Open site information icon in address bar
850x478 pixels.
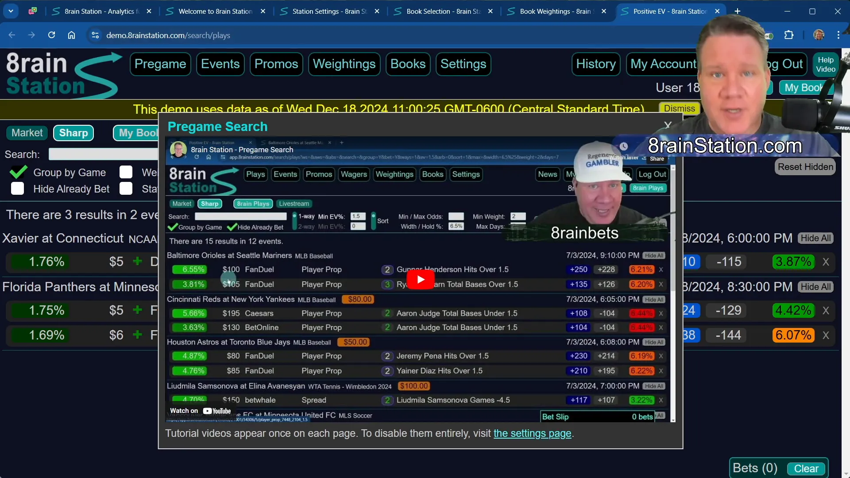(95, 35)
